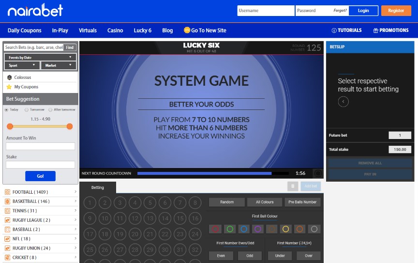Open the Sport dropdown
Screen dimensions: 418x263
[x=22, y=65]
